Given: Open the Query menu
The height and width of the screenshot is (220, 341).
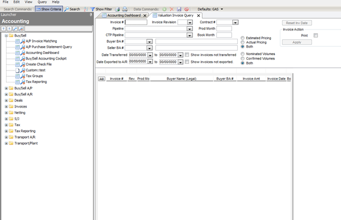Looking at the screenshot, I should click(42, 2).
